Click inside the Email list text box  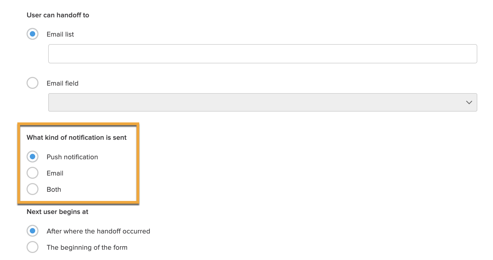[x=262, y=54]
